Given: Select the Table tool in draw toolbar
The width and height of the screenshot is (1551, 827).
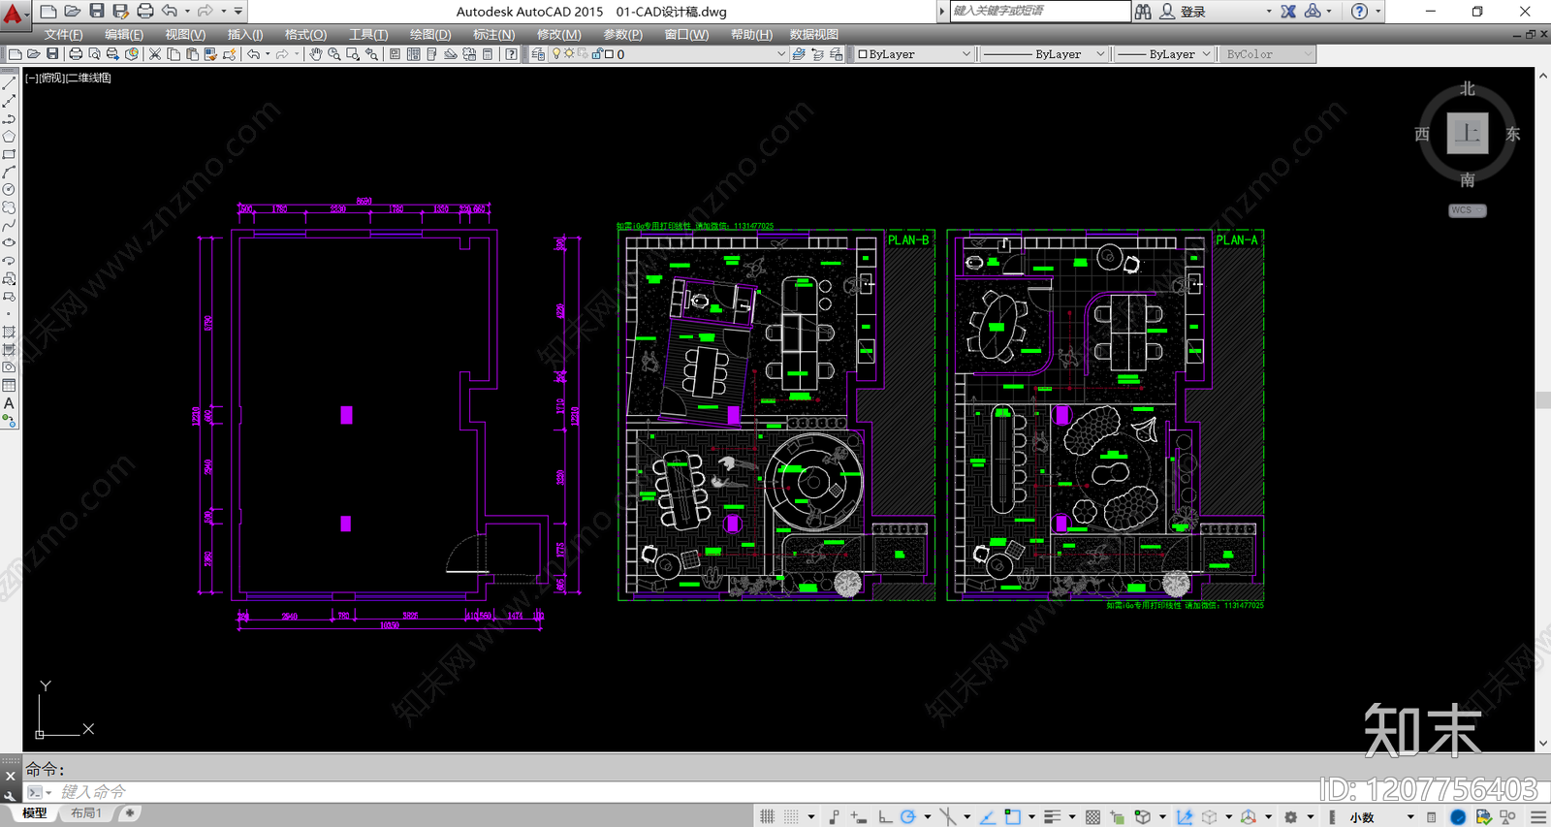Looking at the screenshot, I should point(9,385).
